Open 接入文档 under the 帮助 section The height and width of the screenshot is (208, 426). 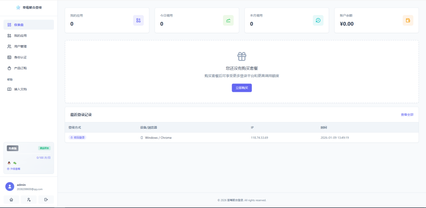click(x=29, y=89)
